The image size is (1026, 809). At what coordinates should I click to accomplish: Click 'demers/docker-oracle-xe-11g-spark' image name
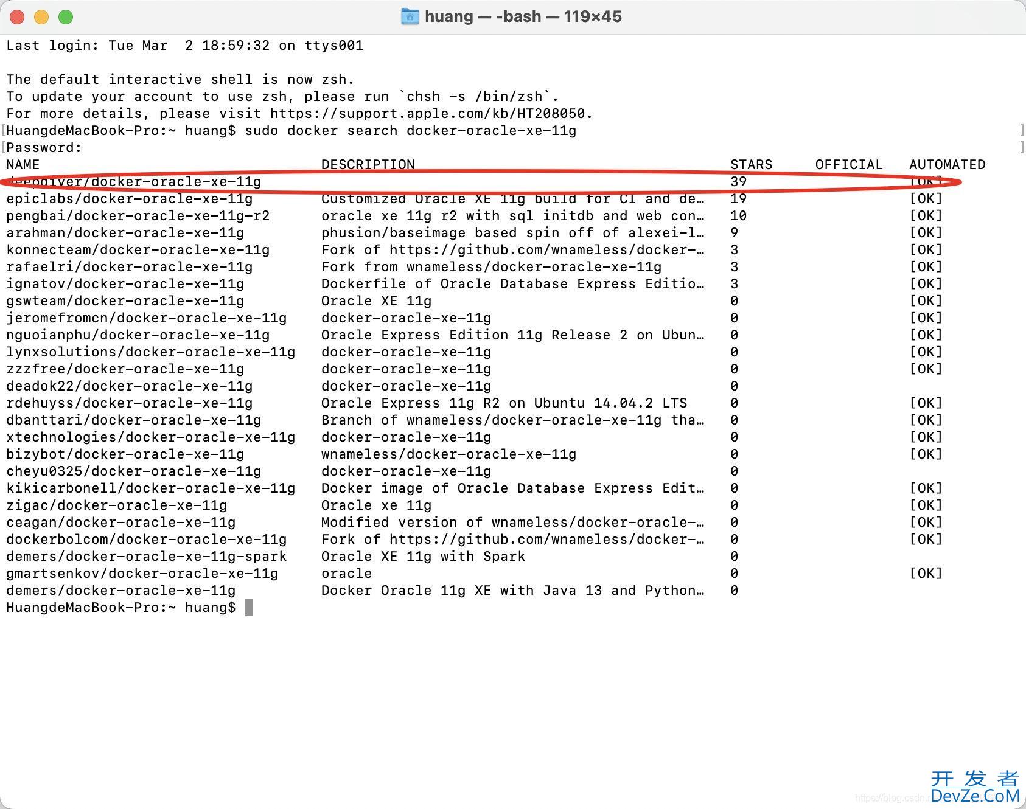click(x=147, y=556)
